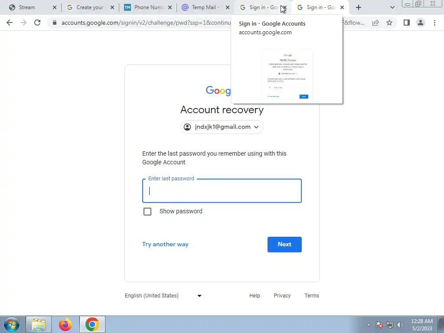Launch Firefox from the taskbar
The height and width of the screenshot is (333, 444).
click(65, 324)
